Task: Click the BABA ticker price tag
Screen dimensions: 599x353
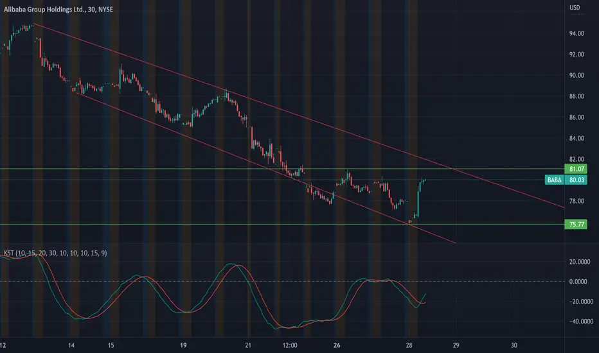Action: [x=554, y=180]
